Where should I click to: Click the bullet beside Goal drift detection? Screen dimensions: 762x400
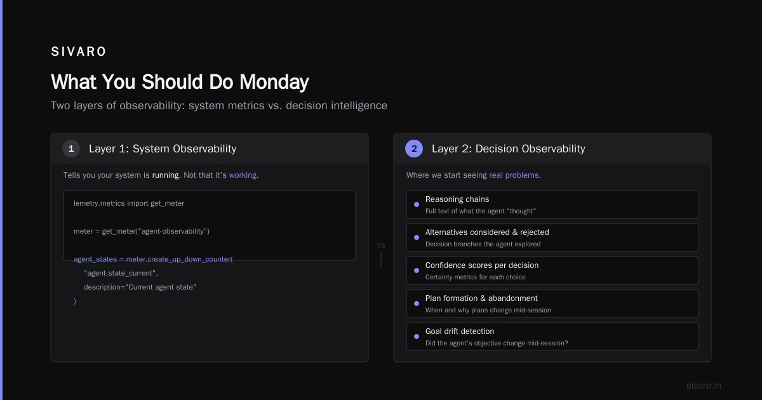[417, 337]
